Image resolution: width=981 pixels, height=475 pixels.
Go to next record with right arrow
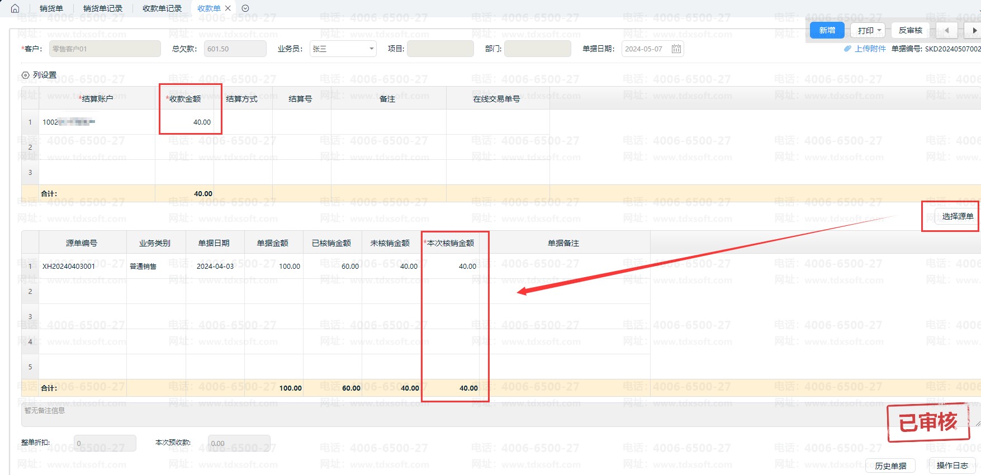[974, 31]
